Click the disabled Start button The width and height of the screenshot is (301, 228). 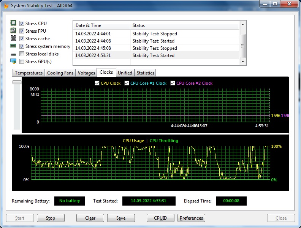(x=20, y=218)
